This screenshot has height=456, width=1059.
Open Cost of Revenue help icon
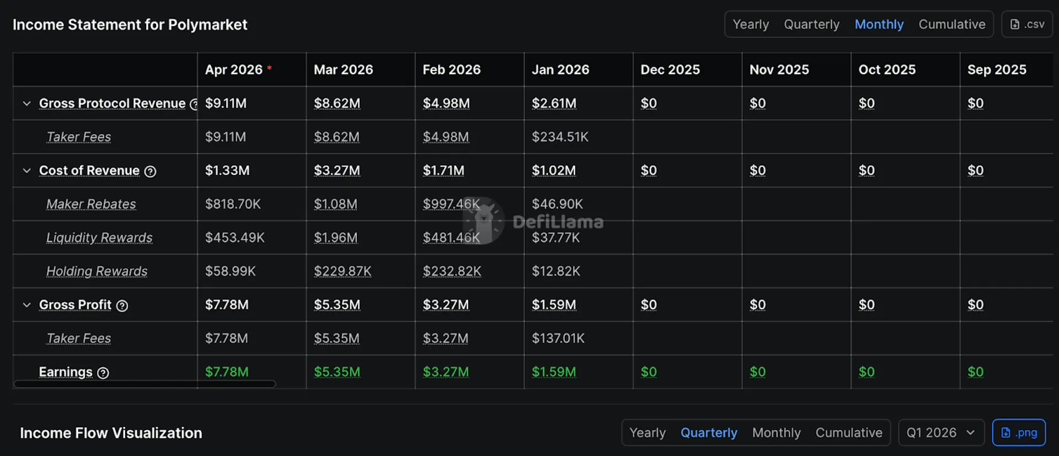150,171
